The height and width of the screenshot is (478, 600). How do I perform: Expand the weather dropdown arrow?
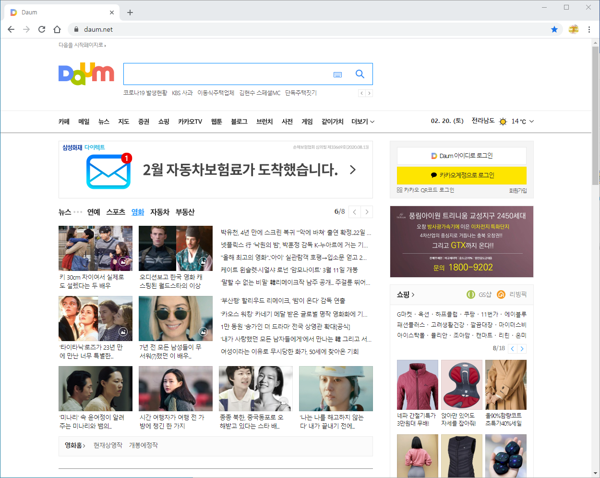point(531,122)
